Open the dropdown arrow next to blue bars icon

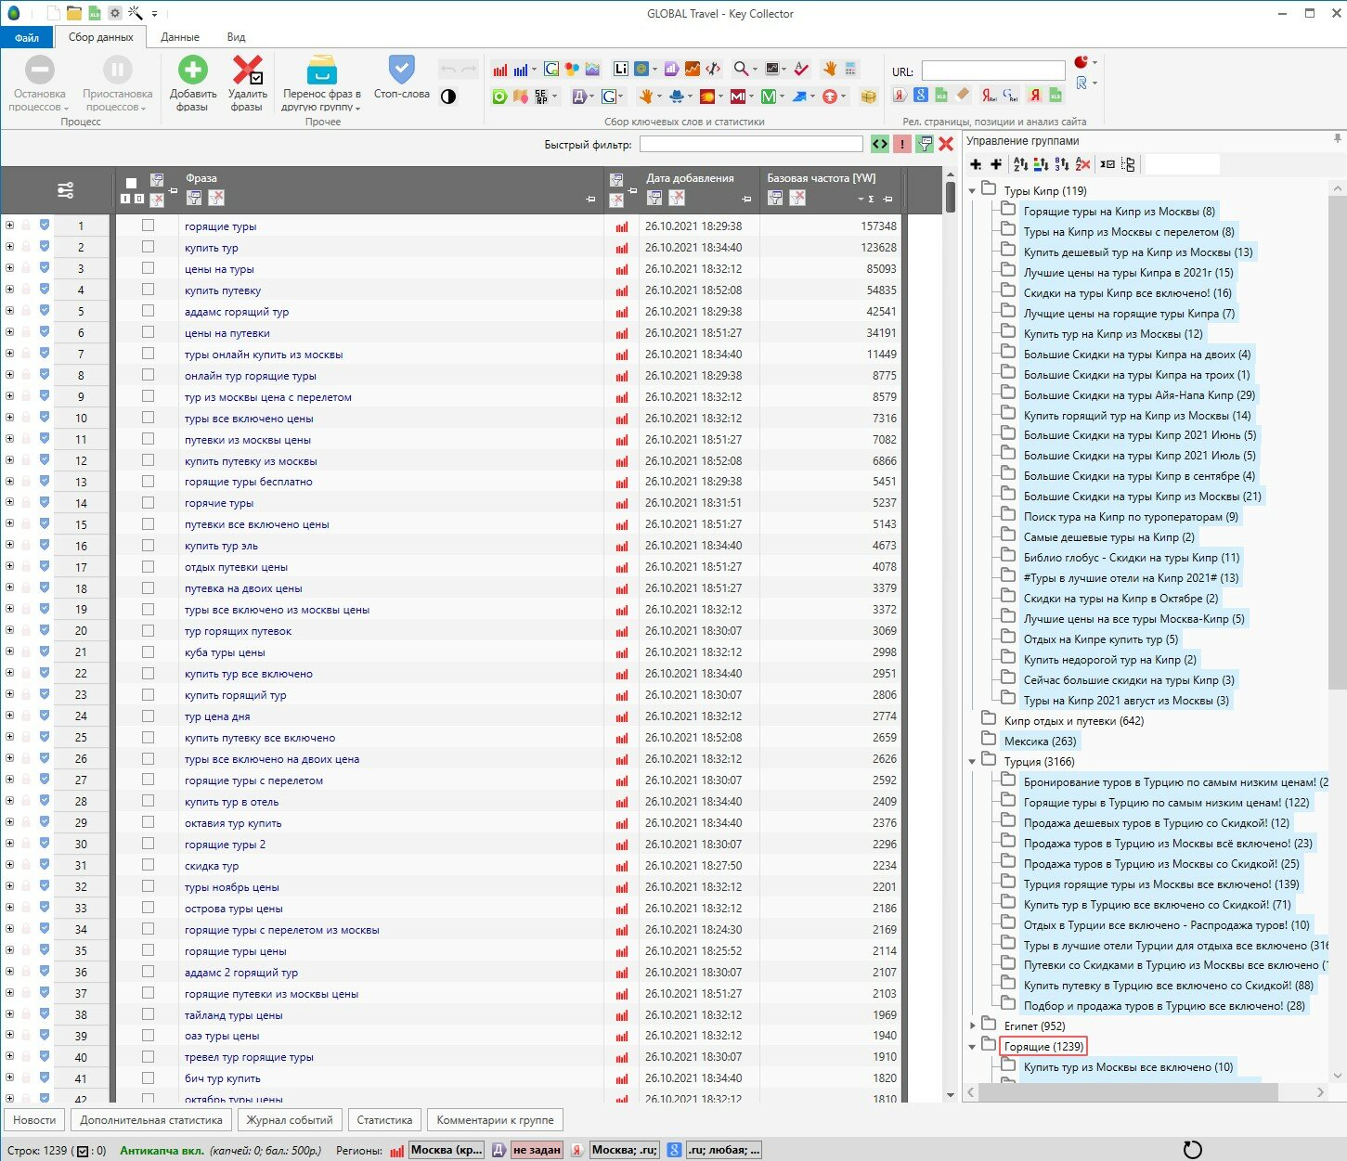point(534,69)
